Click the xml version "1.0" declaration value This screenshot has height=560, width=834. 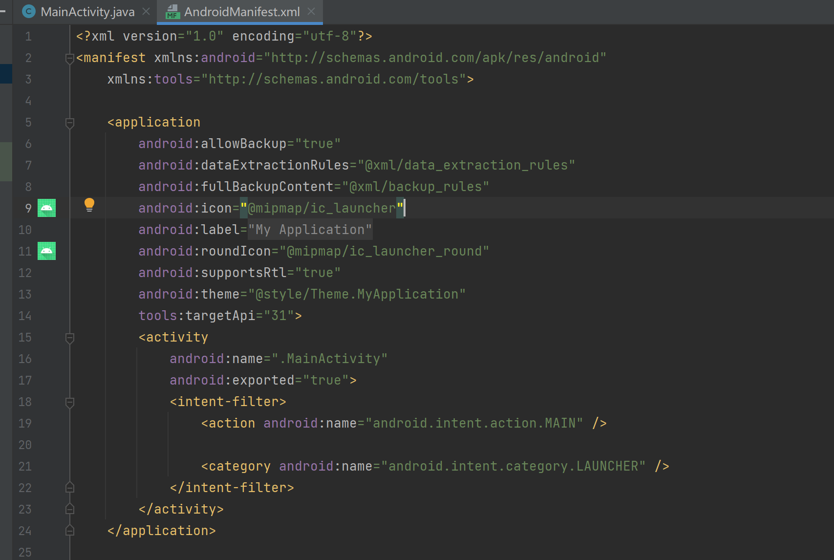(x=205, y=36)
